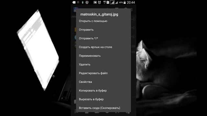Tap the 49% battery indicator
The image size is (207, 116).
click(x=122, y=2)
